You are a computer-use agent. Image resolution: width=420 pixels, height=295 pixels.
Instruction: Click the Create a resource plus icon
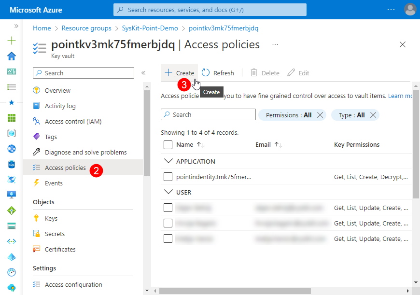click(x=11, y=41)
